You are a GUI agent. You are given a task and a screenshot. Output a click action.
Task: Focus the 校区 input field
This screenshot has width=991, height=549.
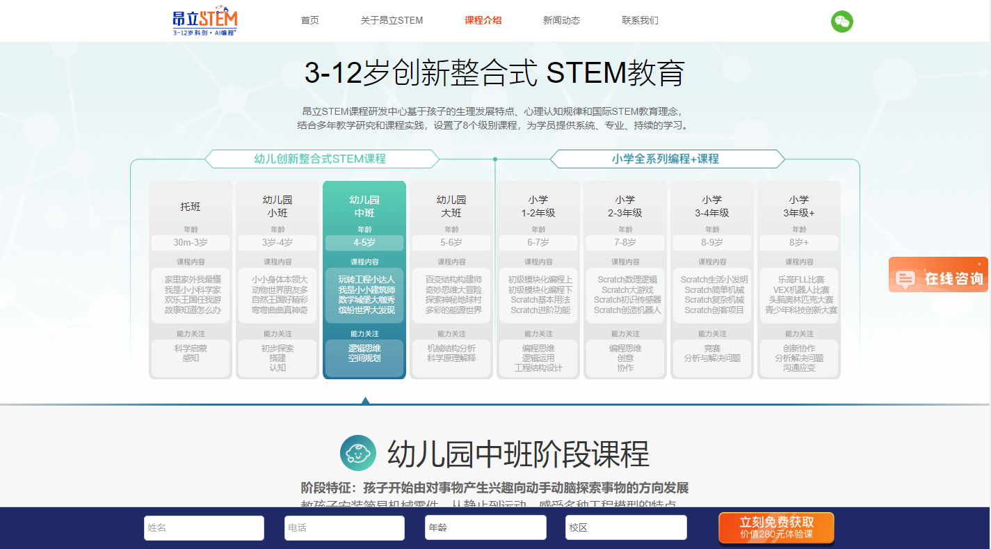point(626,528)
